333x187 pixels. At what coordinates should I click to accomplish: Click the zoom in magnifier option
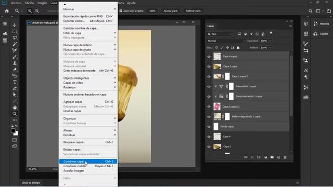30,11
